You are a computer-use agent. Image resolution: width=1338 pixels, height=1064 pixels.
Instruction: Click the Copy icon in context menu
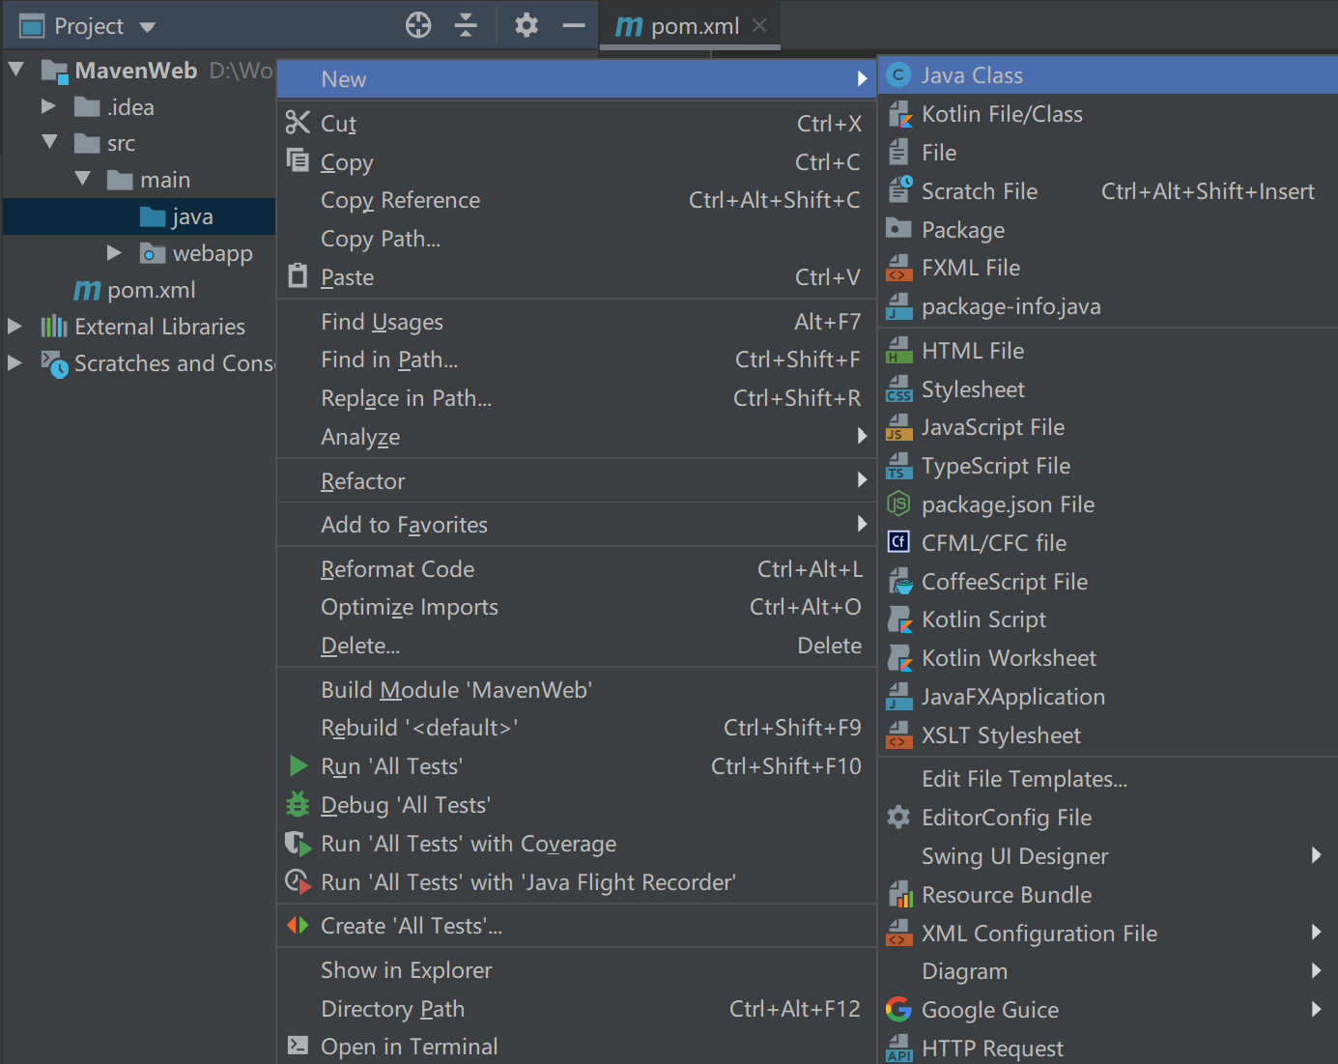(x=298, y=160)
